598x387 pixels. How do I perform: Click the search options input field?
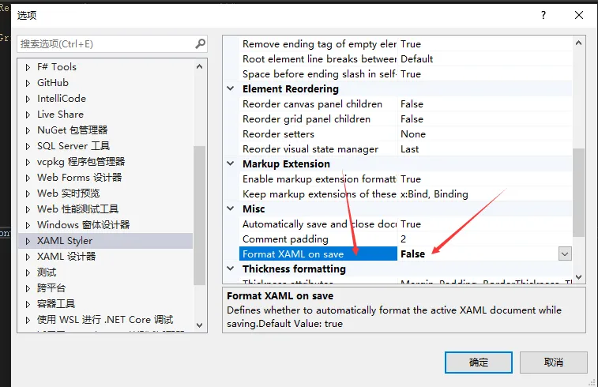(103, 44)
